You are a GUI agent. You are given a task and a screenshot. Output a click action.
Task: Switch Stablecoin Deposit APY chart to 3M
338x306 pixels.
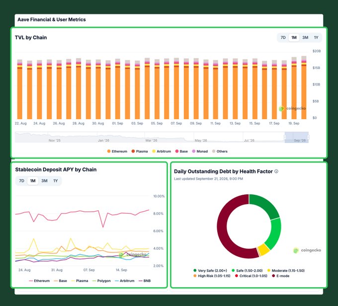click(44, 181)
